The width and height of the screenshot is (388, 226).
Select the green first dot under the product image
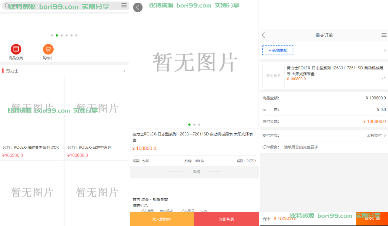[189, 125]
